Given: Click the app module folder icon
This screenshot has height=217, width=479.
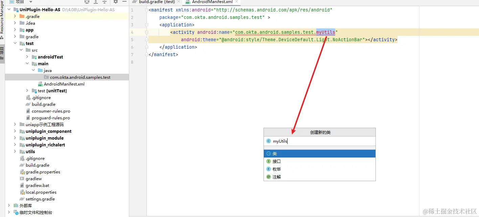Looking at the screenshot, I should coord(22,30).
